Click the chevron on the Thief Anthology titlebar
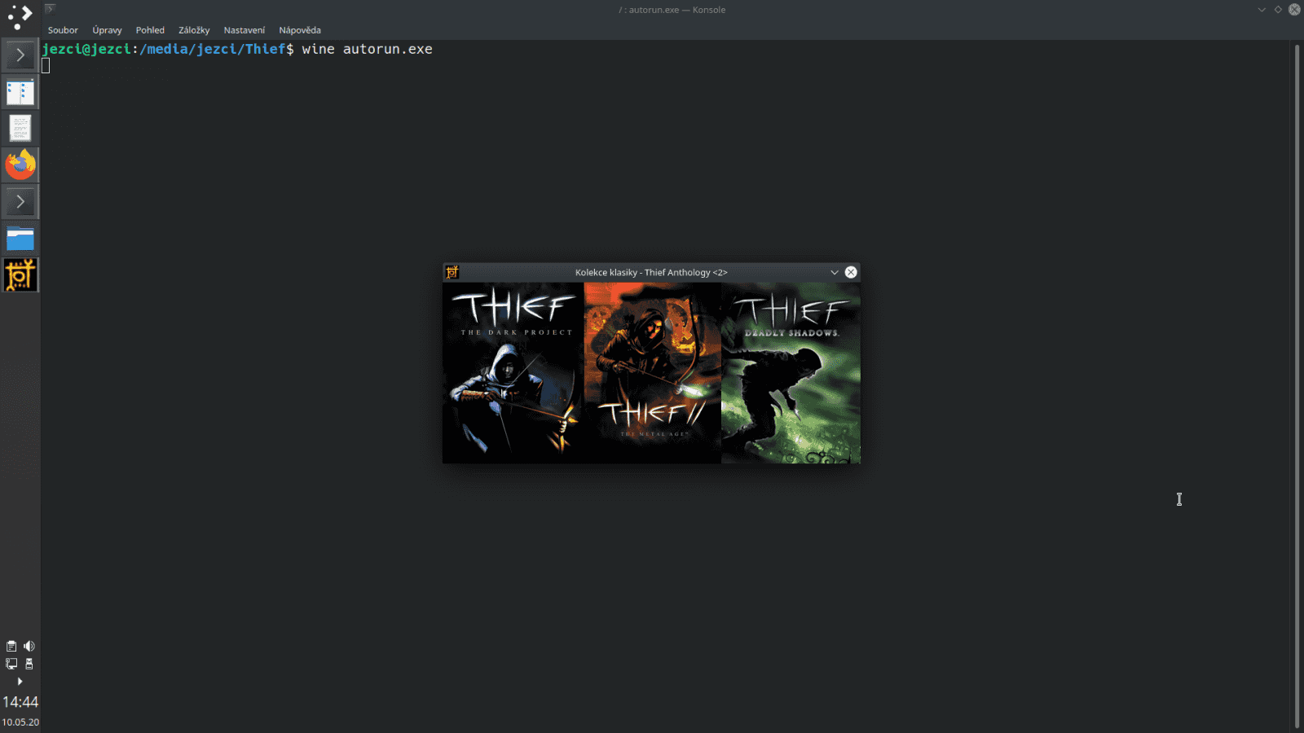This screenshot has height=733, width=1304. coord(834,272)
